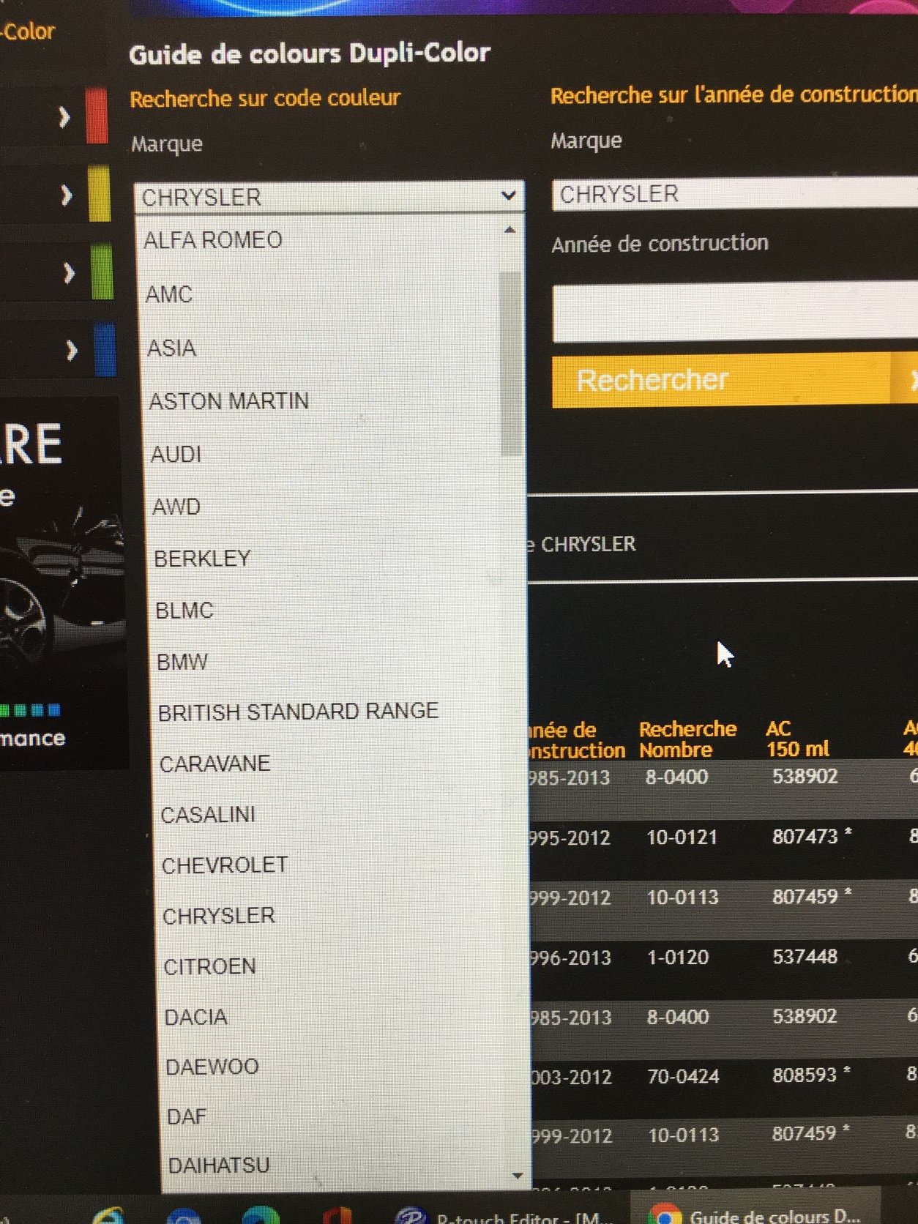The height and width of the screenshot is (1224, 918).
Task: Pick ASIA from the dropdown list
Action: (x=172, y=348)
